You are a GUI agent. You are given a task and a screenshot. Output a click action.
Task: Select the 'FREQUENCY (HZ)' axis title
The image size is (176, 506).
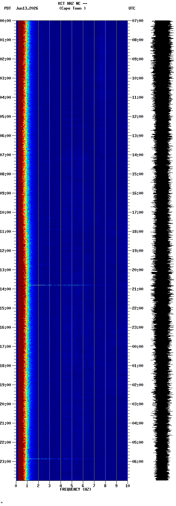[76, 489]
